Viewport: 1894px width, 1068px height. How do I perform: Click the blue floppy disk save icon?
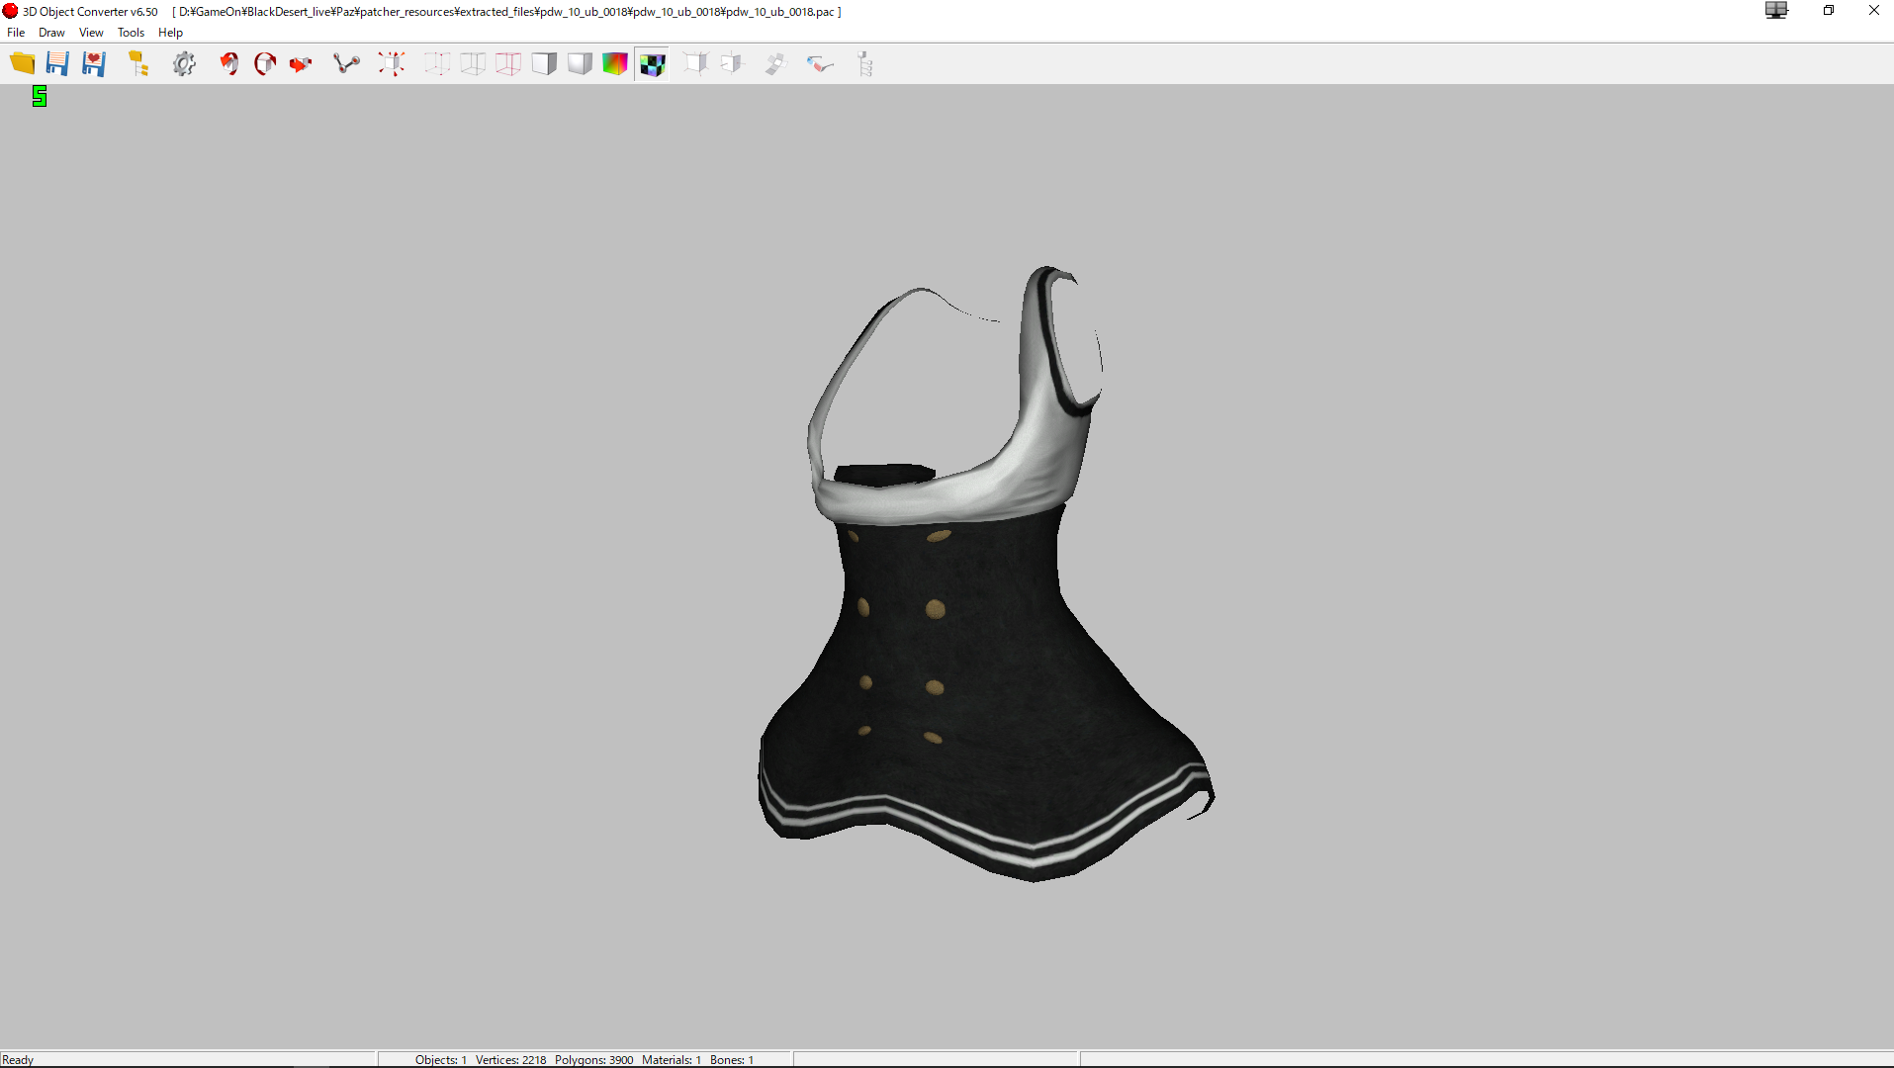(57, 64)
